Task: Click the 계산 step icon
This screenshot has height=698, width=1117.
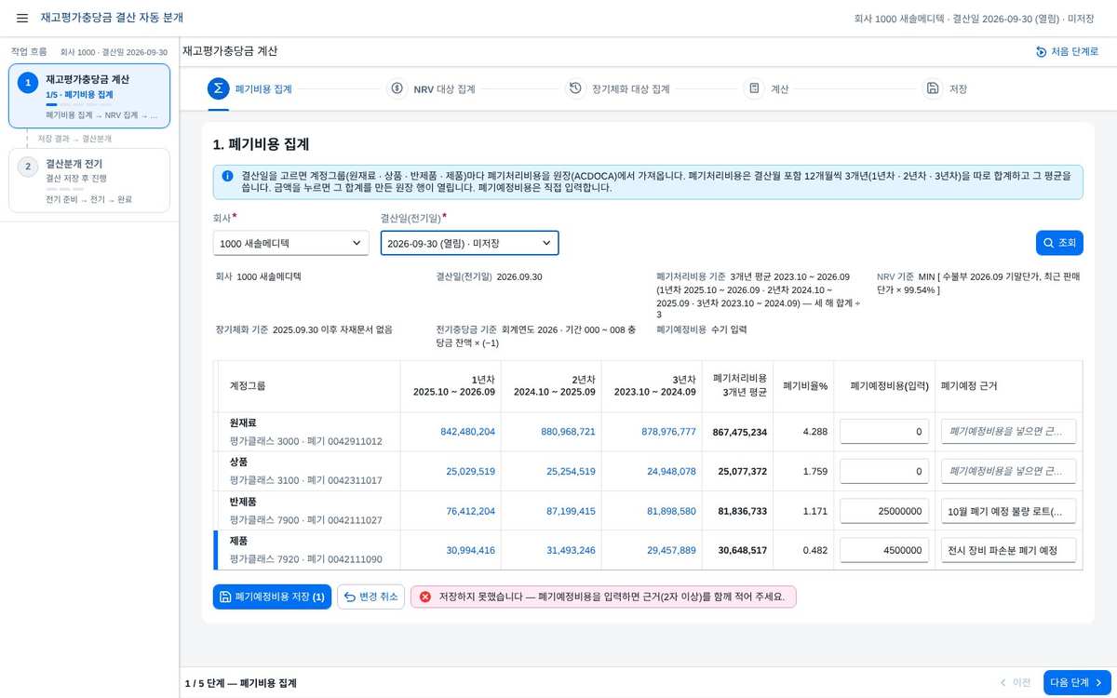Action: click(754, 88)
